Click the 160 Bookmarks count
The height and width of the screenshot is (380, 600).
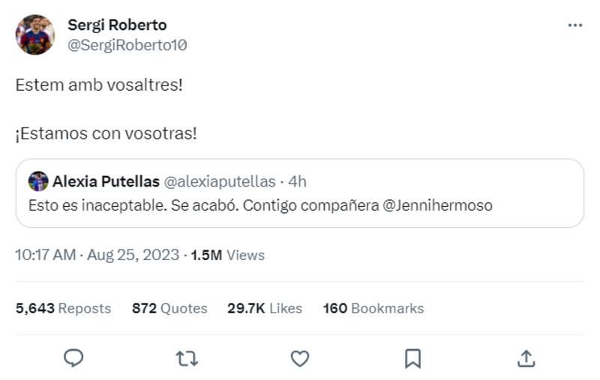point(373,308)
